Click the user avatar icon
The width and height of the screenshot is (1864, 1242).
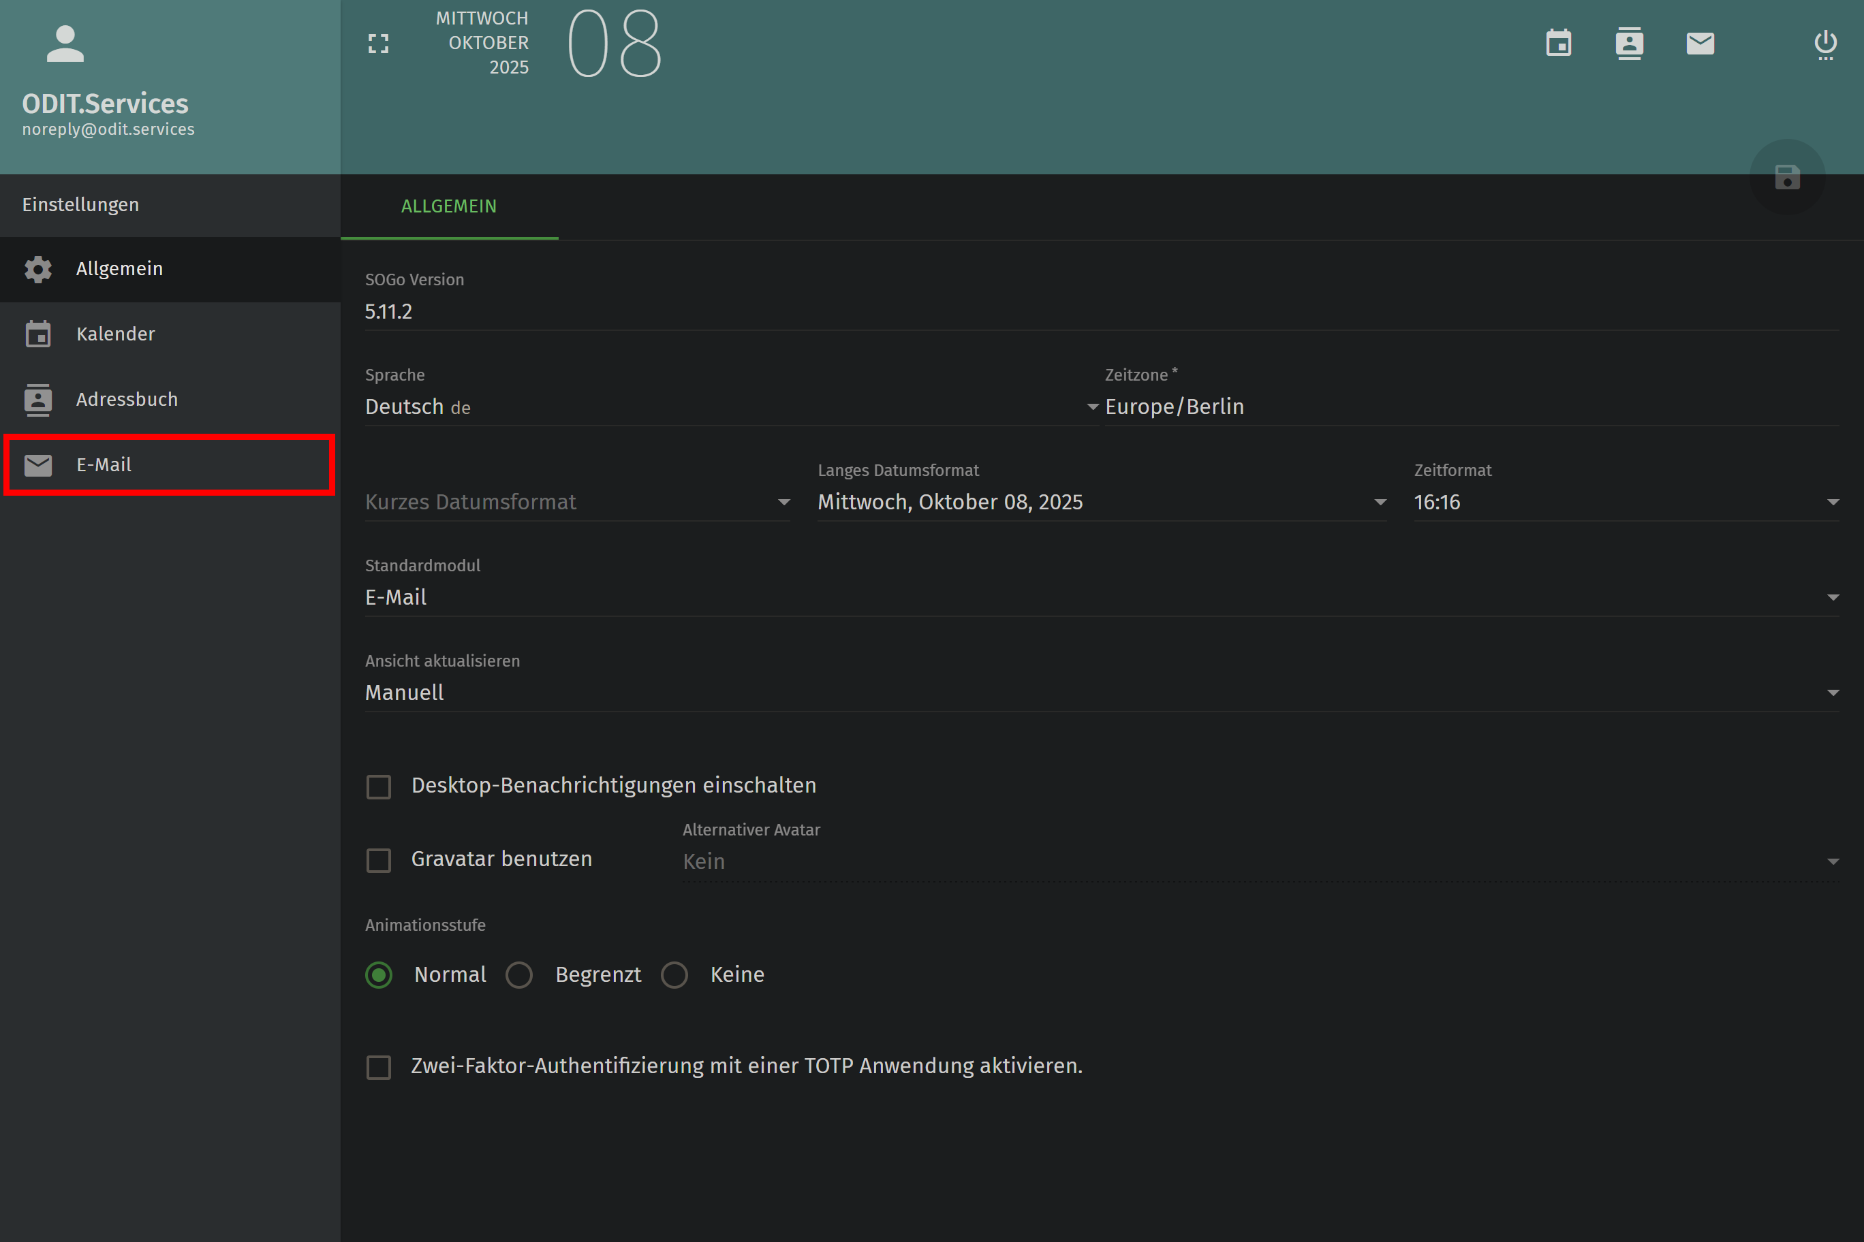[65, 44]
